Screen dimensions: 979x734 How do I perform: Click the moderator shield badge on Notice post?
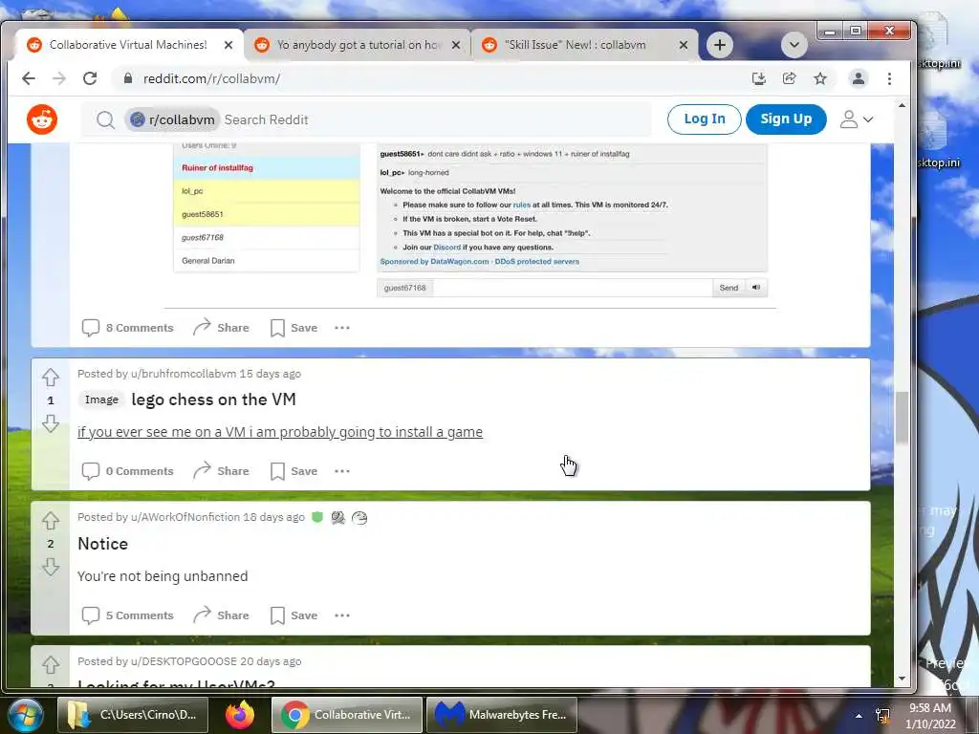coord(317,517)
